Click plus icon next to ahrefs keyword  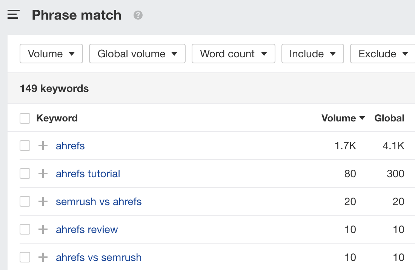(43, 146)
